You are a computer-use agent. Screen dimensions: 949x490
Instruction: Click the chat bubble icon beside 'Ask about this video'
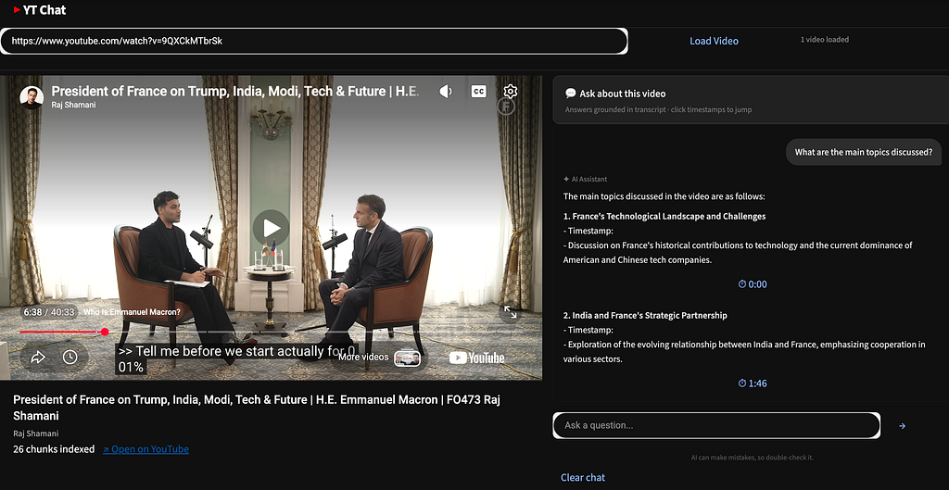[x=570, y=94]
